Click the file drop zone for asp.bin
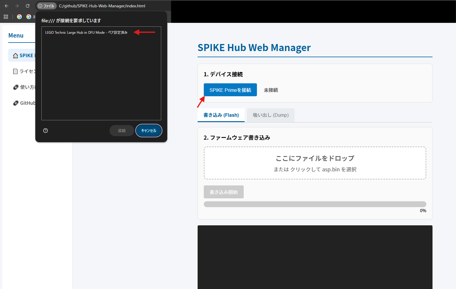Screen dimensions: 456x289 click(x=315, y=163)
